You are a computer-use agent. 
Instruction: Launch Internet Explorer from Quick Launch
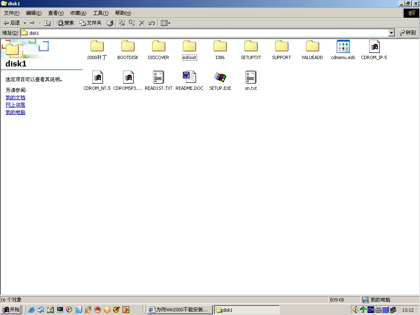pyautogui.click(x=31, y=310)
